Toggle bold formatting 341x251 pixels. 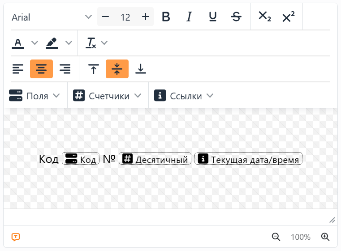click(x=166, y=17)
